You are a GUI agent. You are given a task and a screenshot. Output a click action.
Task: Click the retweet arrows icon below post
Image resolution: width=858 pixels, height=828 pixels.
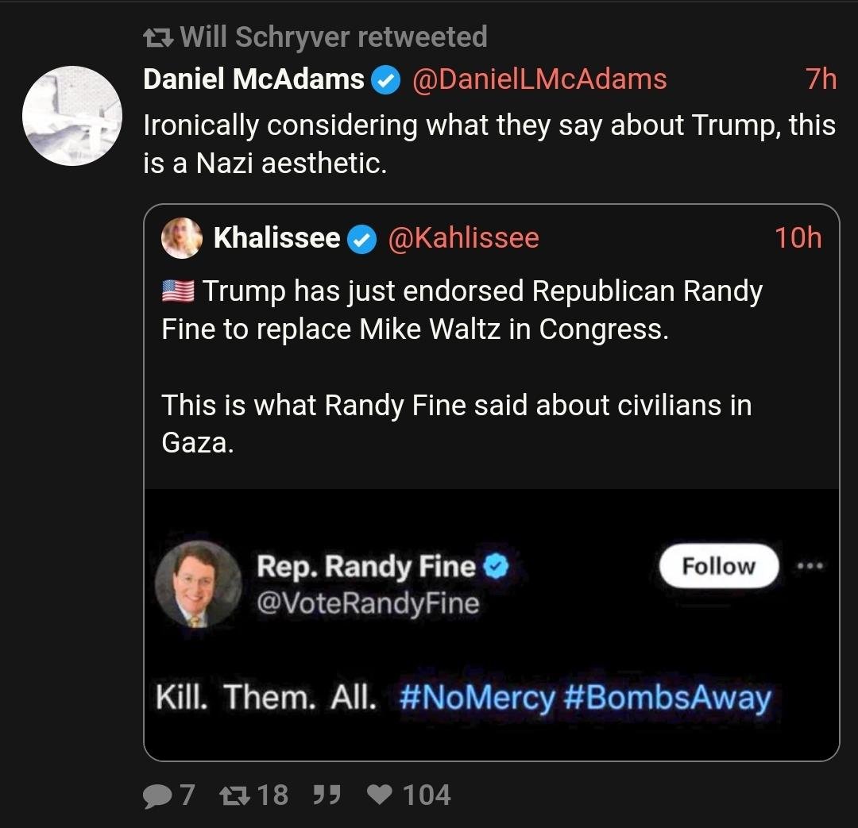pyautogui.click(x=231, y=795)
